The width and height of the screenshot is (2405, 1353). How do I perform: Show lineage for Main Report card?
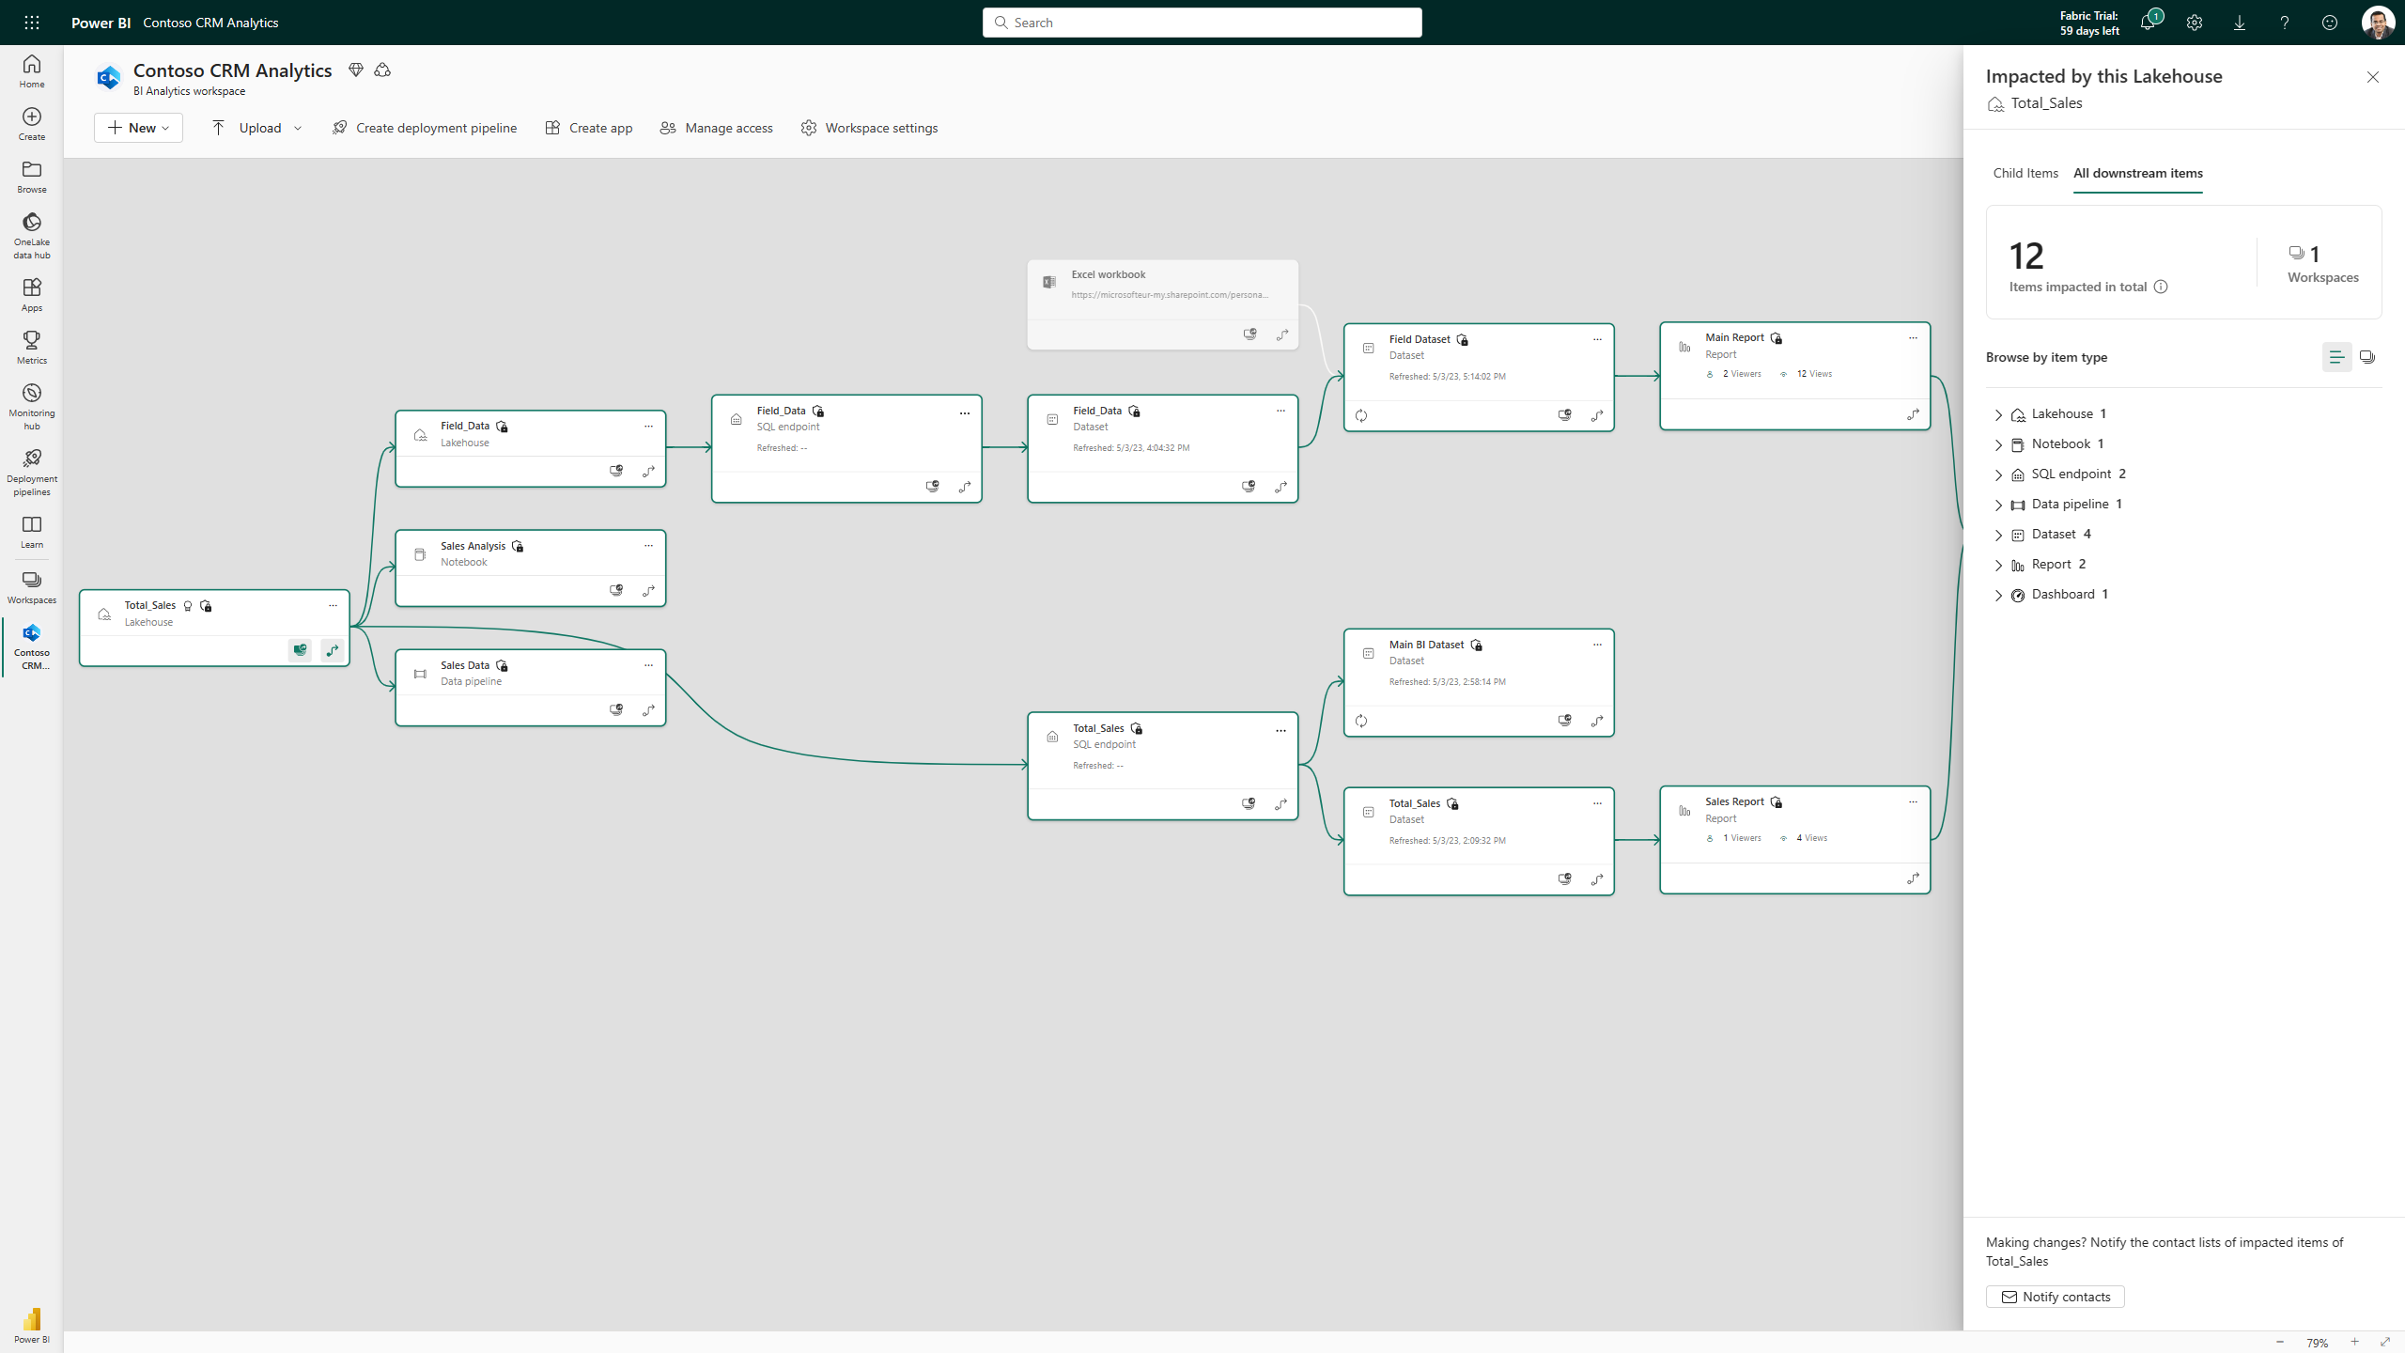[x=1913, y=414]
